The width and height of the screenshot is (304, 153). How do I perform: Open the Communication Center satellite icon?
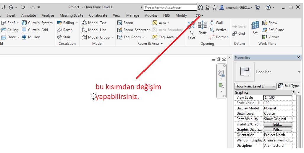pyautogui.click(x=208, y=8)
